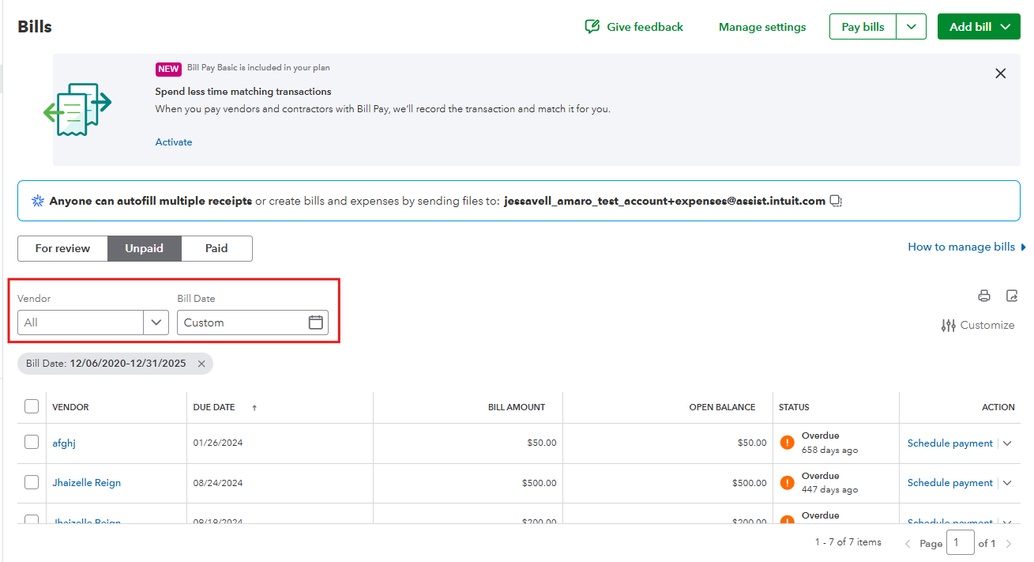Viewport: 1034px width, 562px height.
Task: Select the Jhaizelle Reign $500 bill checkbox
Action: coord(32,482)
